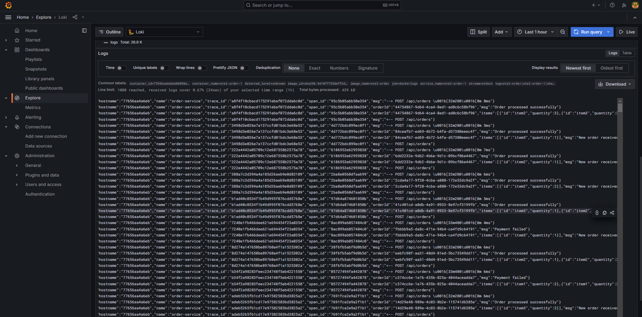Screen dimensions: 642x317
Task: Open the news RSS feed icon
Action: tap(624, 5)
